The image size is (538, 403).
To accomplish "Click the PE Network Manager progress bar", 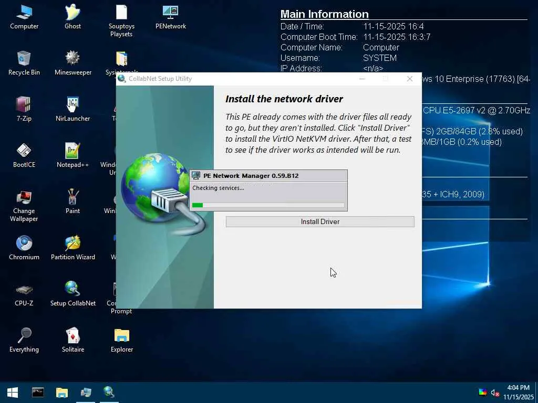I will tap(268, 205).
